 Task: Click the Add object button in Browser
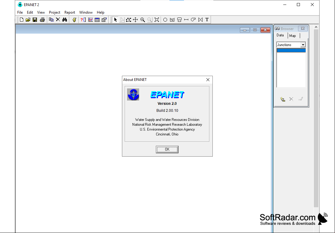coord(282,99)
